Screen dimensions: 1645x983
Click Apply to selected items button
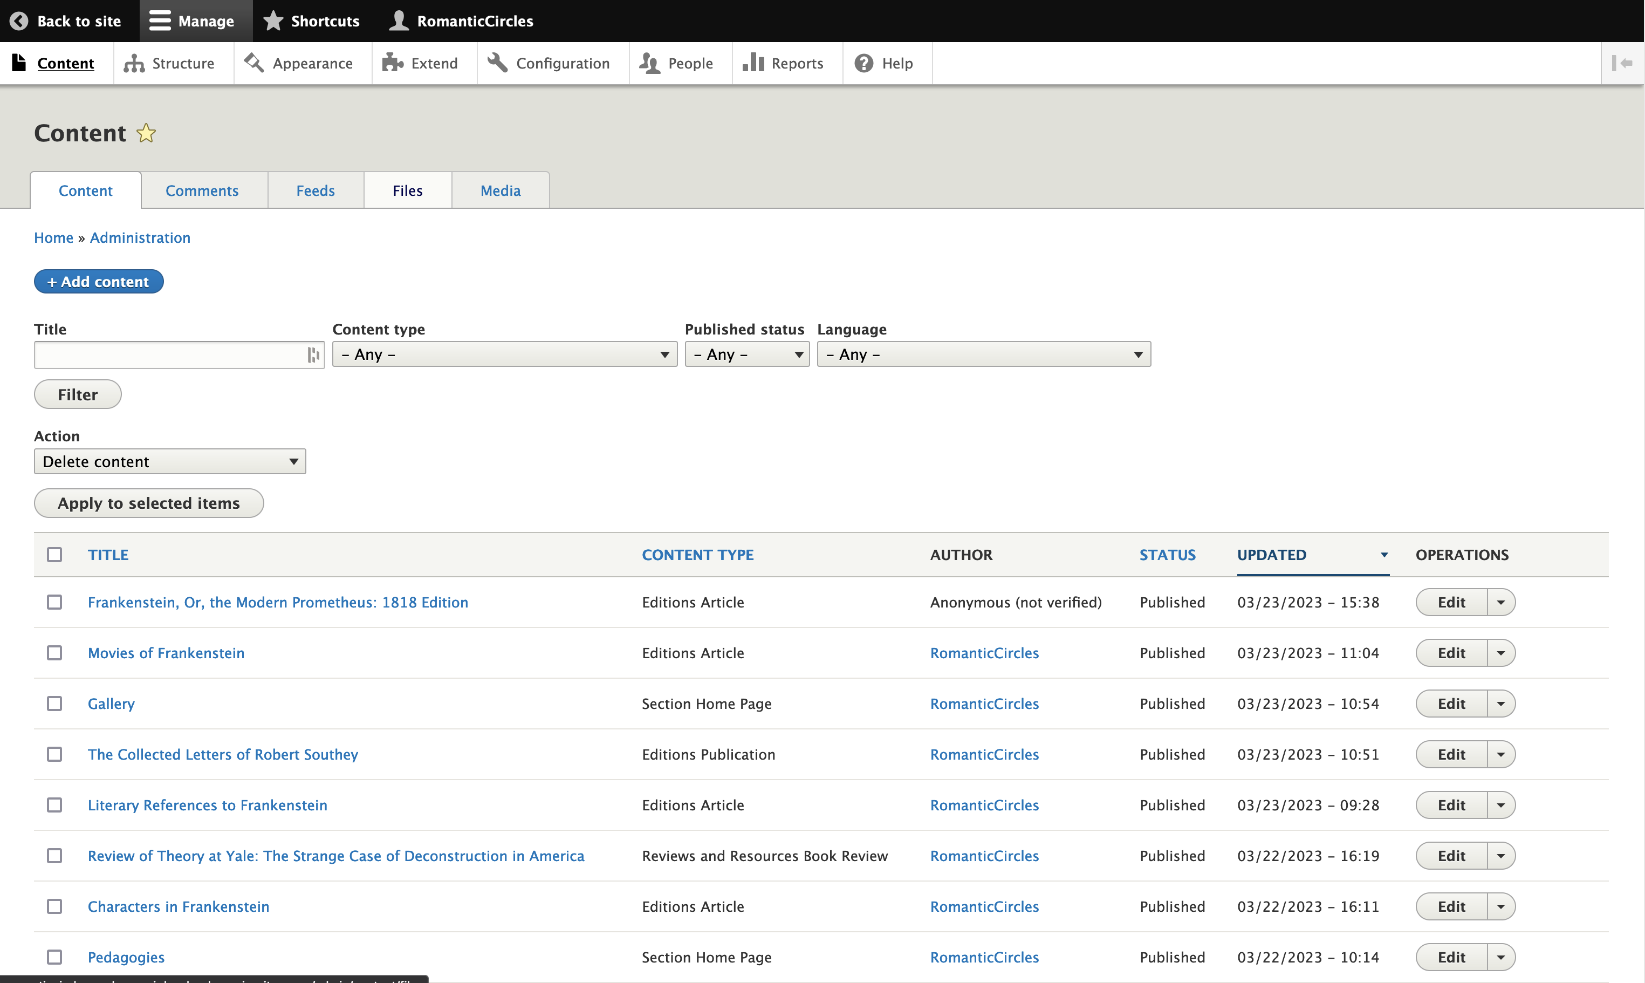point(148,503)
